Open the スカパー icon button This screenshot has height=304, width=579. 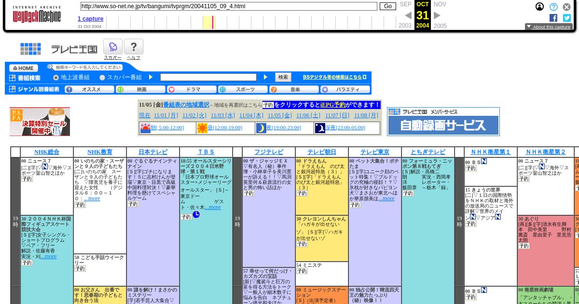coord(112,47)
